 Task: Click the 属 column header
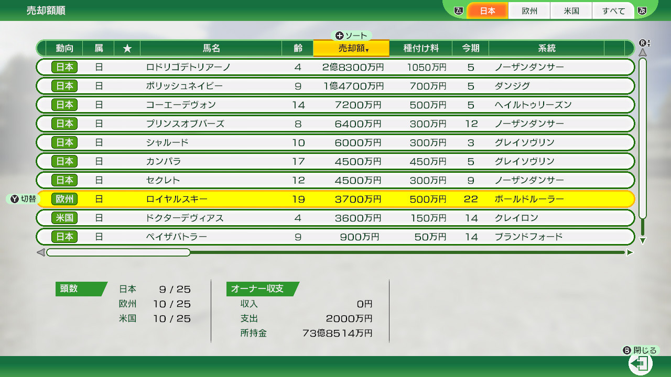(99, 48)
